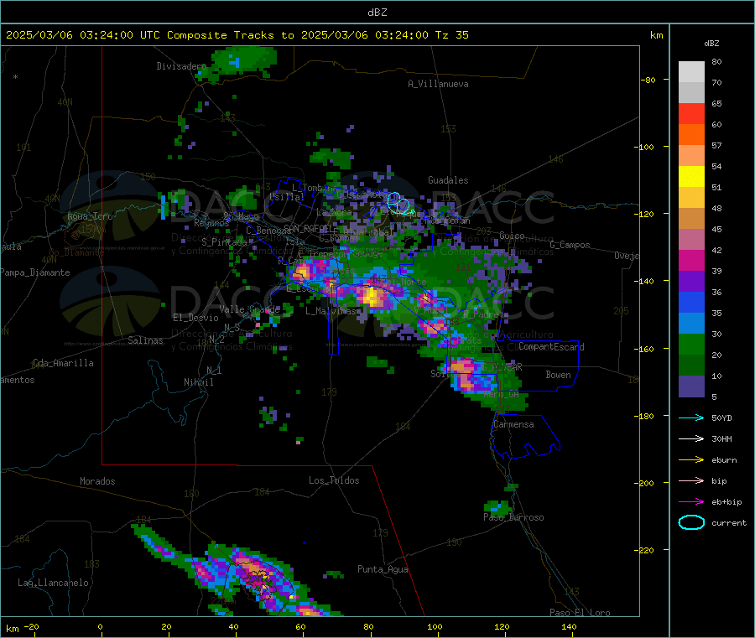Click the white 30HM arrow legend icon
This screenshot has width=755, height=638.
pyautogui.click(x=691, y=438)
